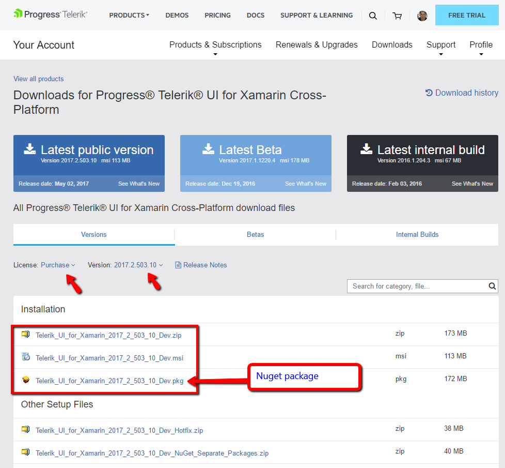Click the zip icon beside Dev.zip file
This screenshot has height=468, width=505.
26,334
